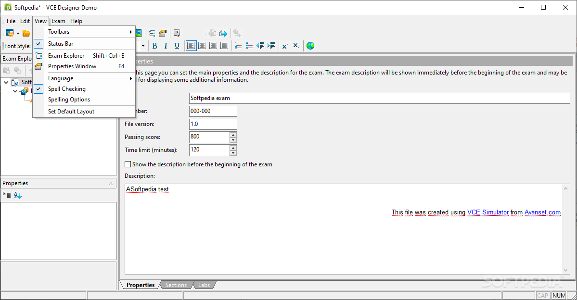This screenshot has width=577, height=300.
Task: Center align the text
Action: tap(202, 46)
